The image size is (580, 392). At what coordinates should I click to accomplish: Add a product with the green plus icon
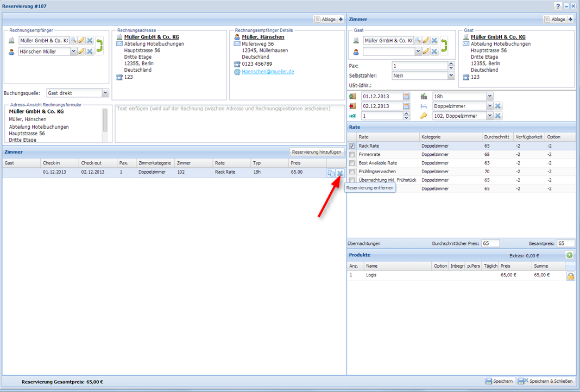point(569,255)
